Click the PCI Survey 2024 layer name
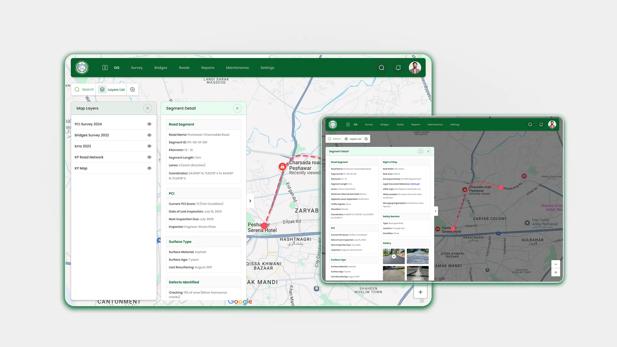 tap(88, 124)
